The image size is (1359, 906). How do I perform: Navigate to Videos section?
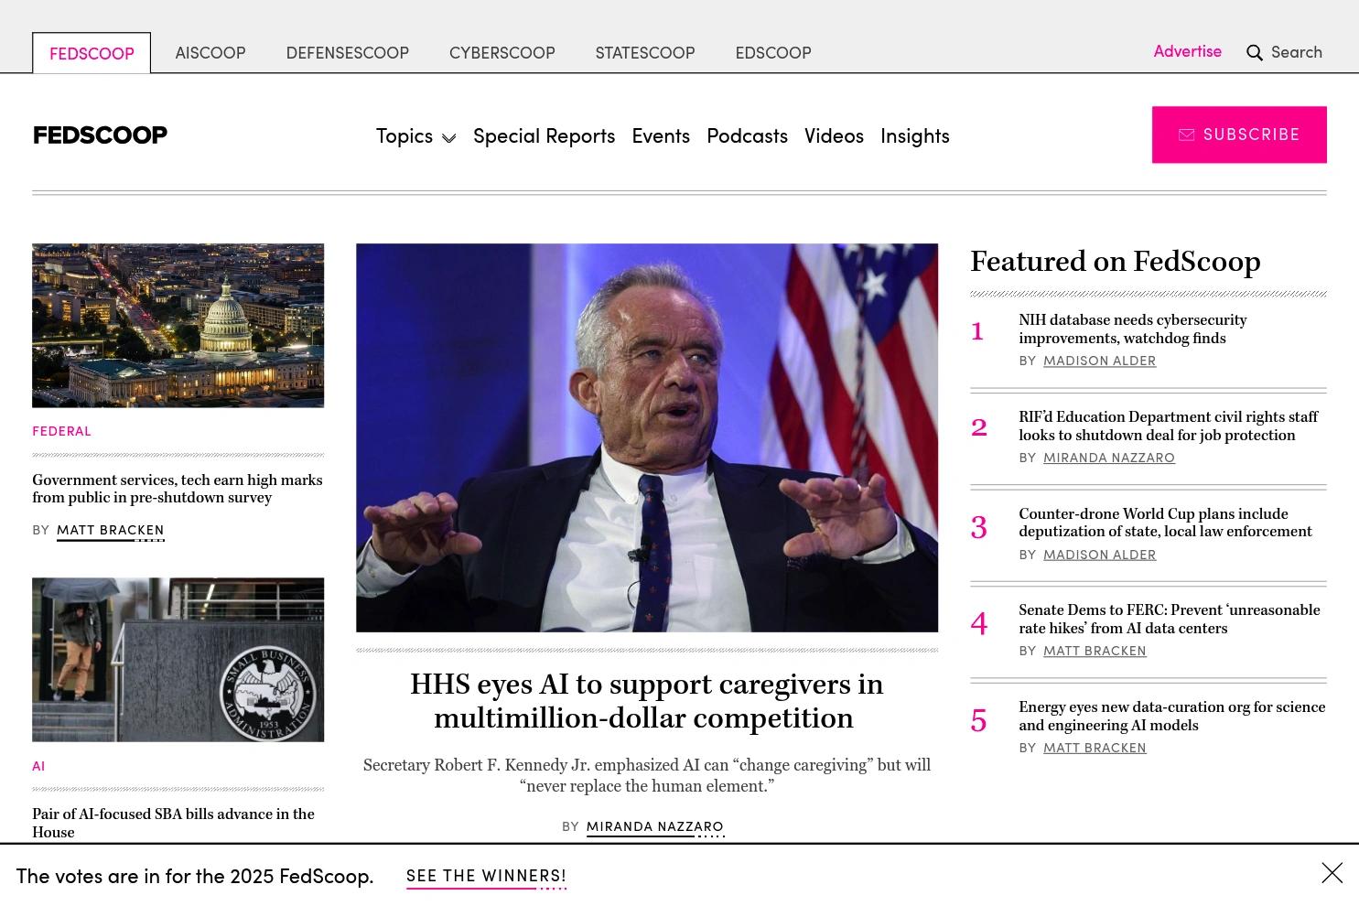tap(834, 135)
